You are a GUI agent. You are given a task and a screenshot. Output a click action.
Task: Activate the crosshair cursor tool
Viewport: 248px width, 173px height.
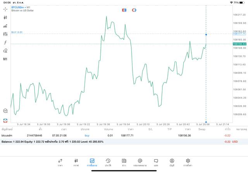coord(5,9)
